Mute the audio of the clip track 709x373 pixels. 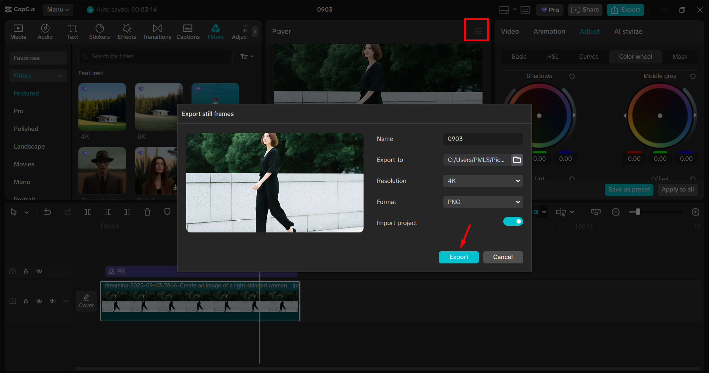52,301
